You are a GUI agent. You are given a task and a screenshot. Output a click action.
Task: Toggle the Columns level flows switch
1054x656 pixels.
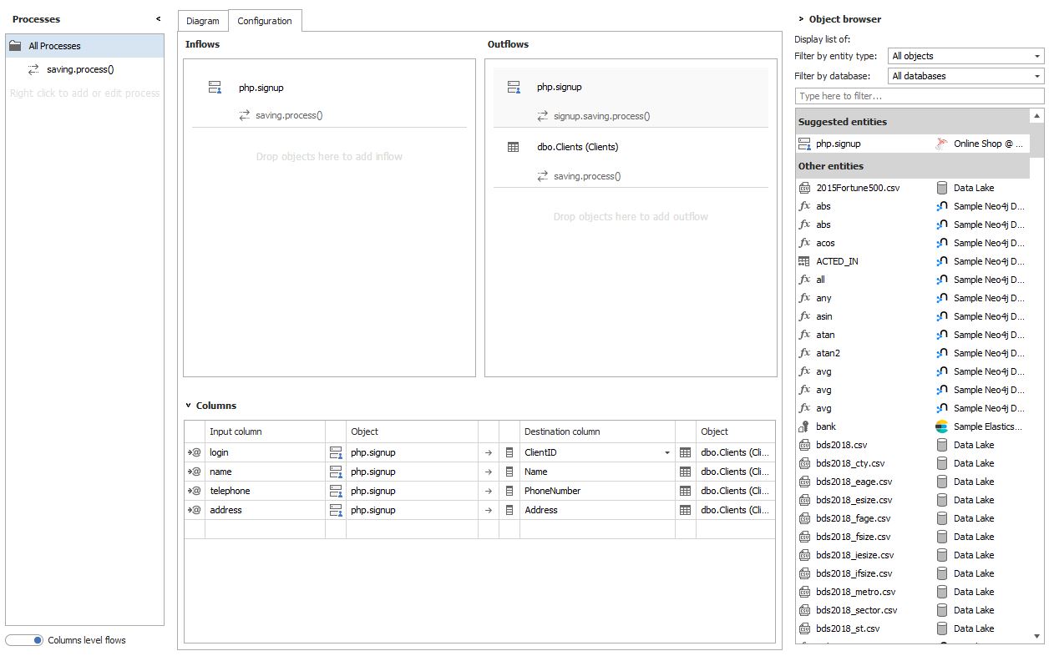(x=24, y=640)
